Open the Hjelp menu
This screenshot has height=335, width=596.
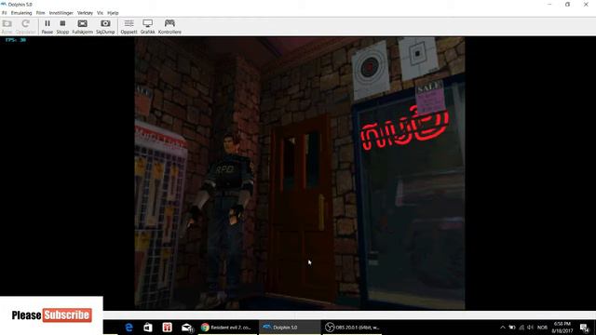pyautogui.click(x=113, y=13)
